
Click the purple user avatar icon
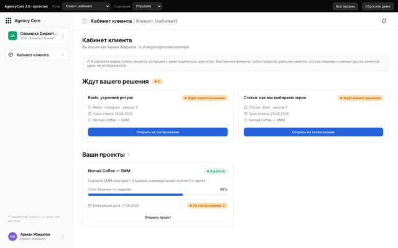12,236
